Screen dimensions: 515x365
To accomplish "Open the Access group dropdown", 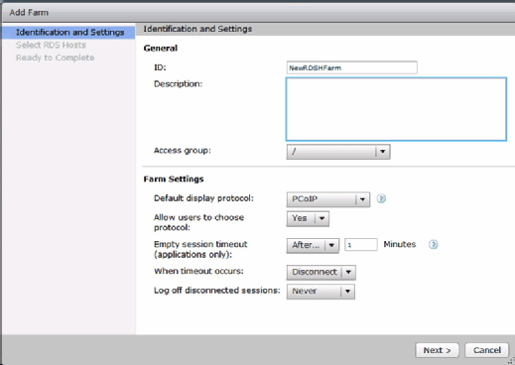I will coord(338,152).
